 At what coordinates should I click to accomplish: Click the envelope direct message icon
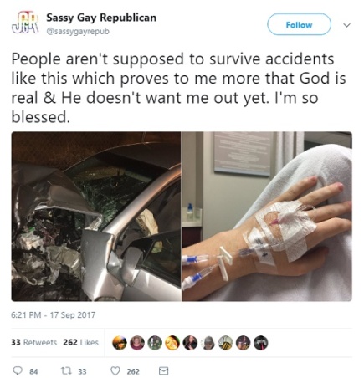pos(163,371)
